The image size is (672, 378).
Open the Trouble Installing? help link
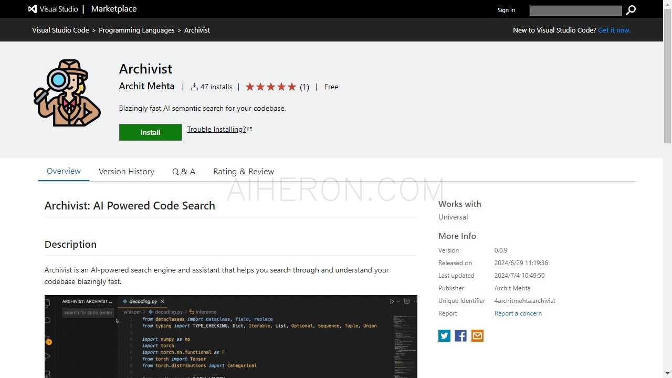pos(216,129)
